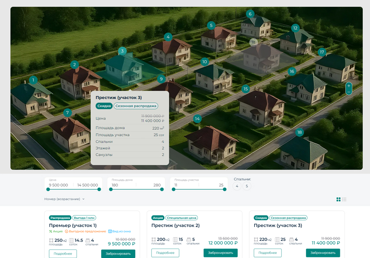
Task: Click the Вид из окна label
Action: click(120, 231)
